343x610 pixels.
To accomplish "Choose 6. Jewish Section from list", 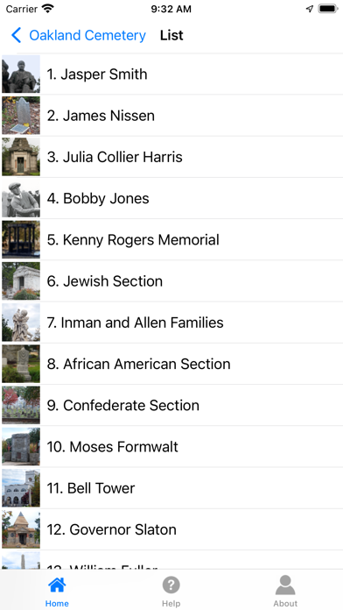I will pyautogui.click(x=171, y=281).
